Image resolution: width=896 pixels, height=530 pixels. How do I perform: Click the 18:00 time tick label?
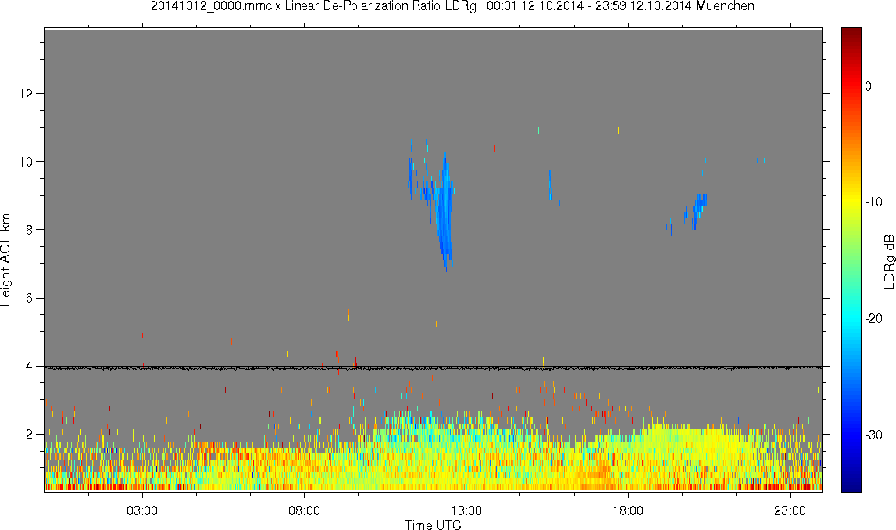[x=628, y=510]
